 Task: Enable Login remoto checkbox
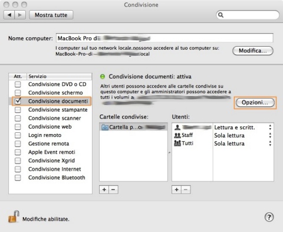[18, 135]
